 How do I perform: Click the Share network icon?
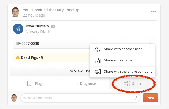pos(127,83)
